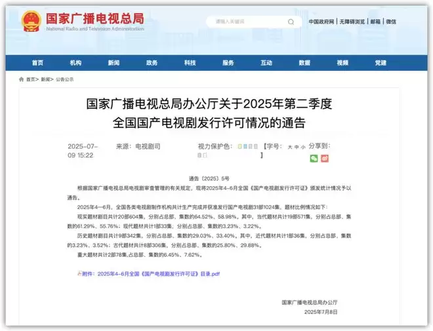
Task: Click the search magnifier icon
Action: pyautogui.click(x=290, y=22)
